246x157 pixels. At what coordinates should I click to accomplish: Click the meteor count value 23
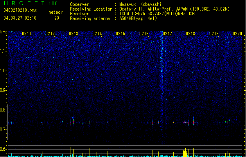(x=57, y=18)
